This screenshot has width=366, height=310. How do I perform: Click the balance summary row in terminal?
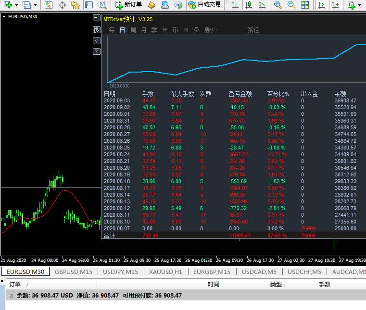coord(186,295)
